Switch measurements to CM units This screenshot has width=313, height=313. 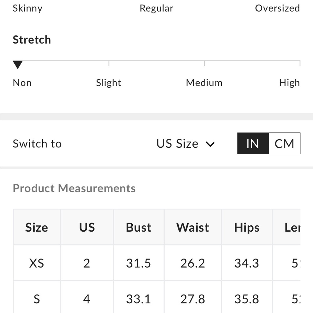[x=284, y=144]
